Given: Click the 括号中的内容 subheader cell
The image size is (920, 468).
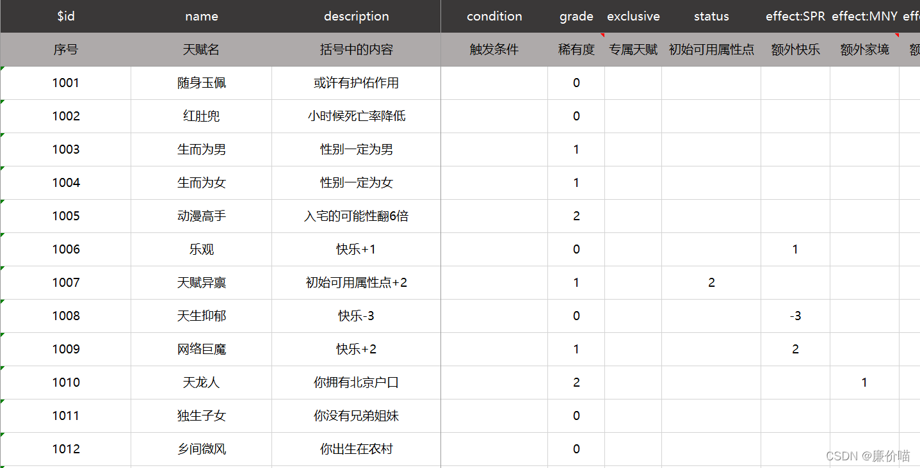Looking at the screenshot, I should click(x=356, y=49).
